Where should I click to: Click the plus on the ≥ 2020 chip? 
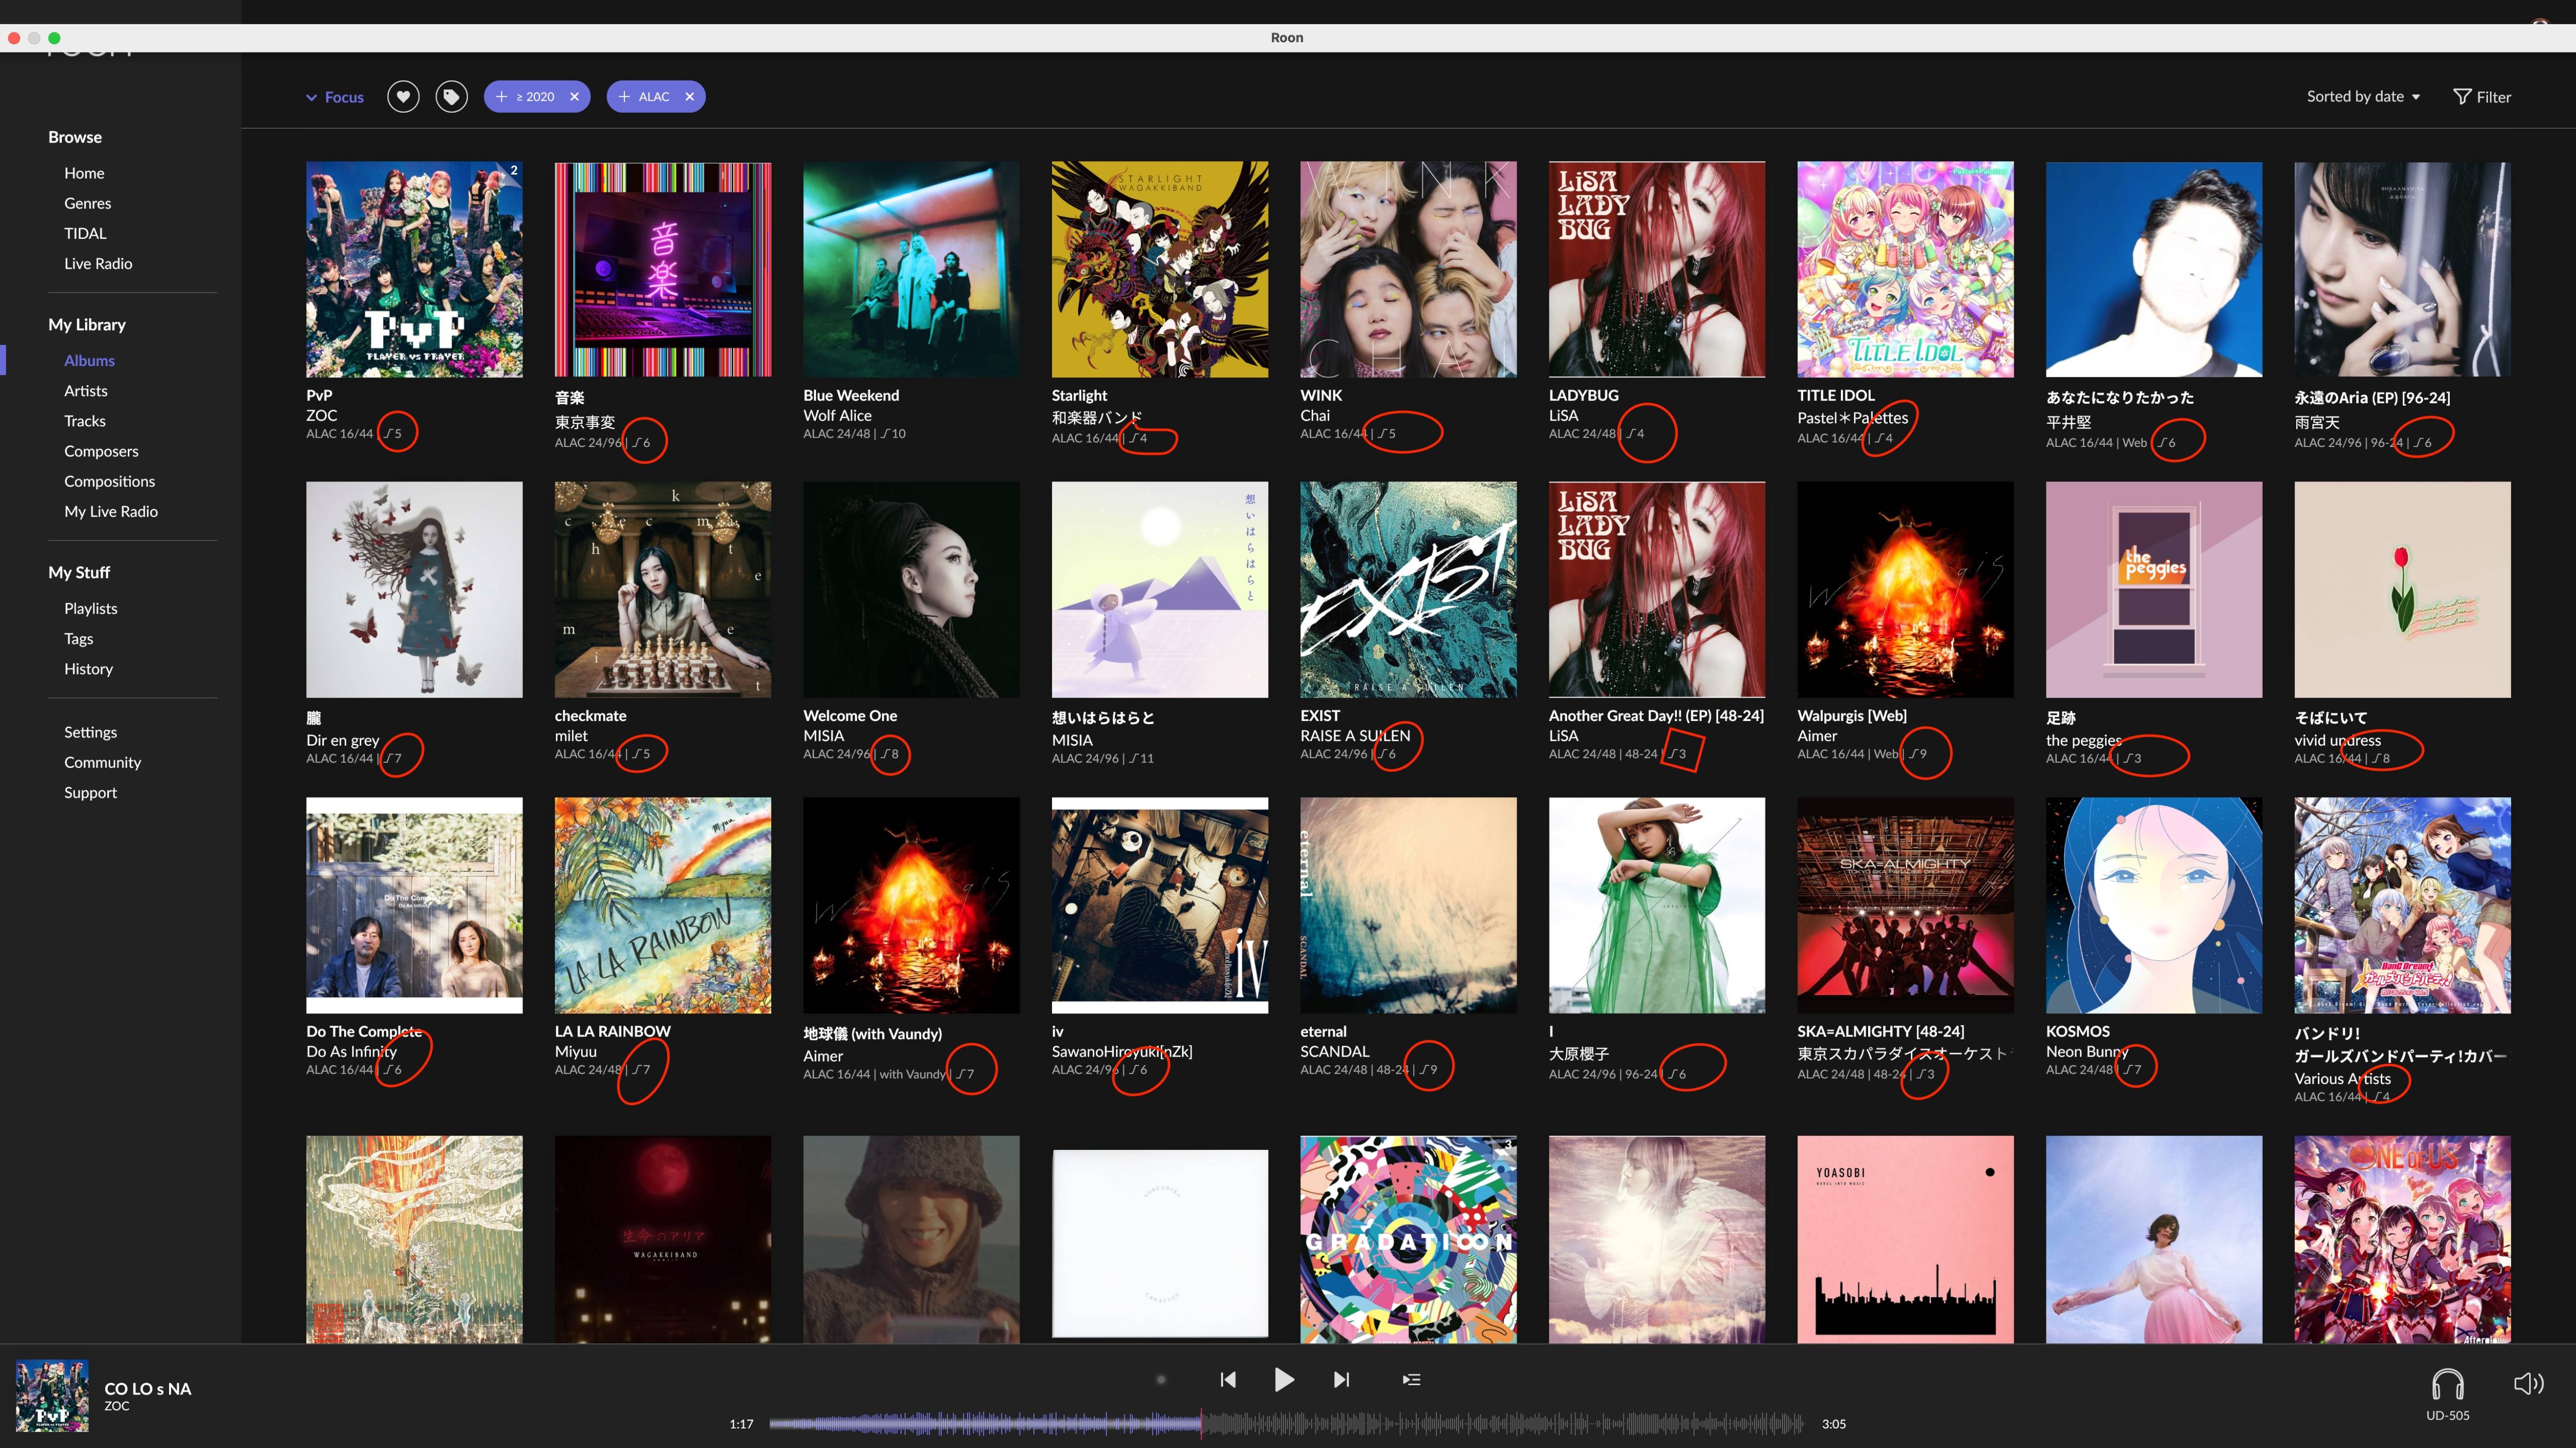(x=501, y=97)
